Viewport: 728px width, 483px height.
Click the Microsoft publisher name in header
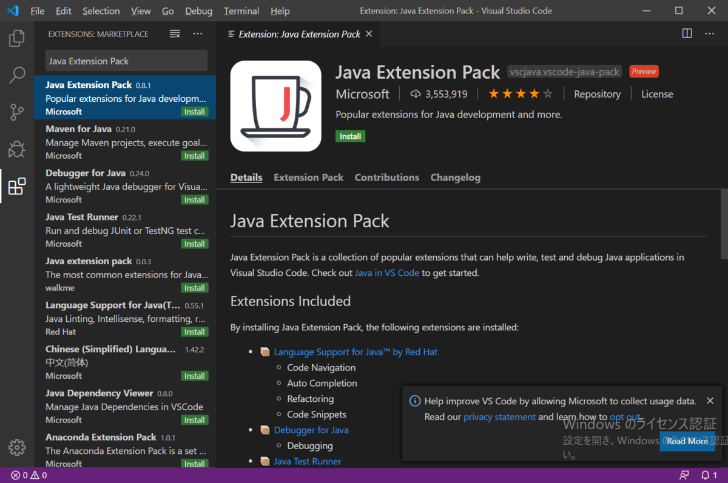pos(362,94)
